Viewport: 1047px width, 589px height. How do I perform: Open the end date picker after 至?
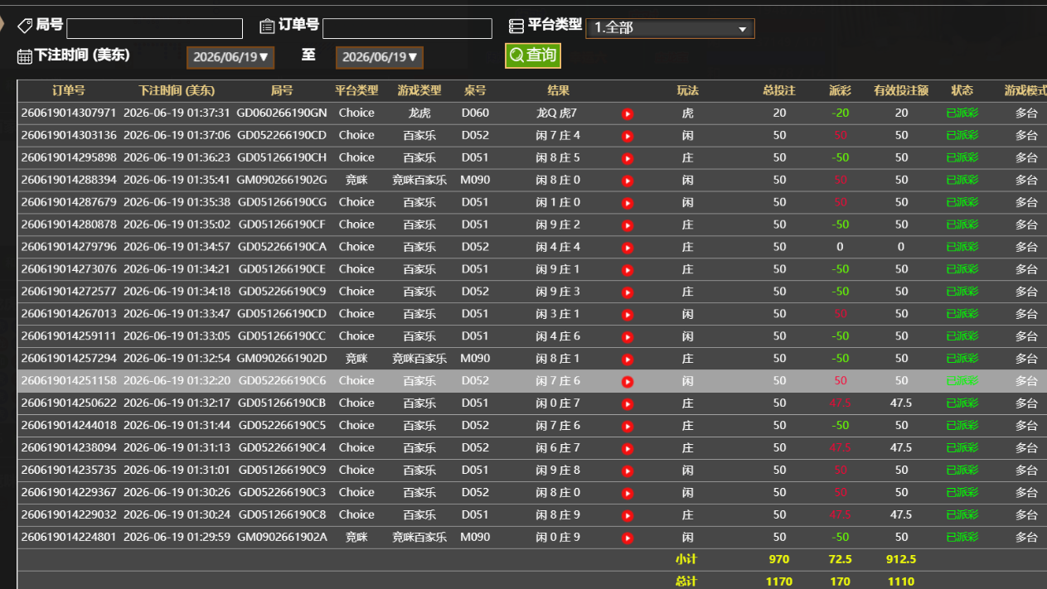click(380, 57)
